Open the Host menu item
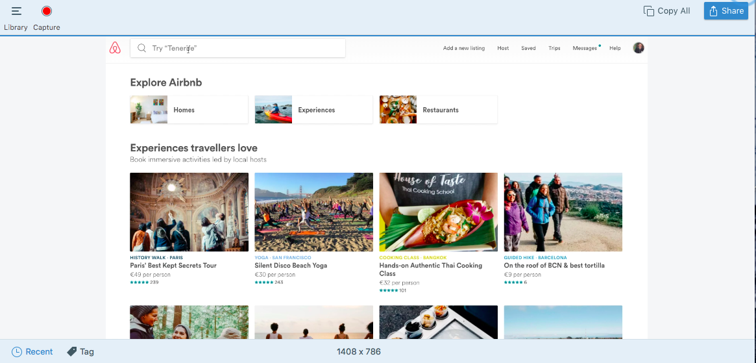Screen dimensions: 756x363 tap(503, 48)
